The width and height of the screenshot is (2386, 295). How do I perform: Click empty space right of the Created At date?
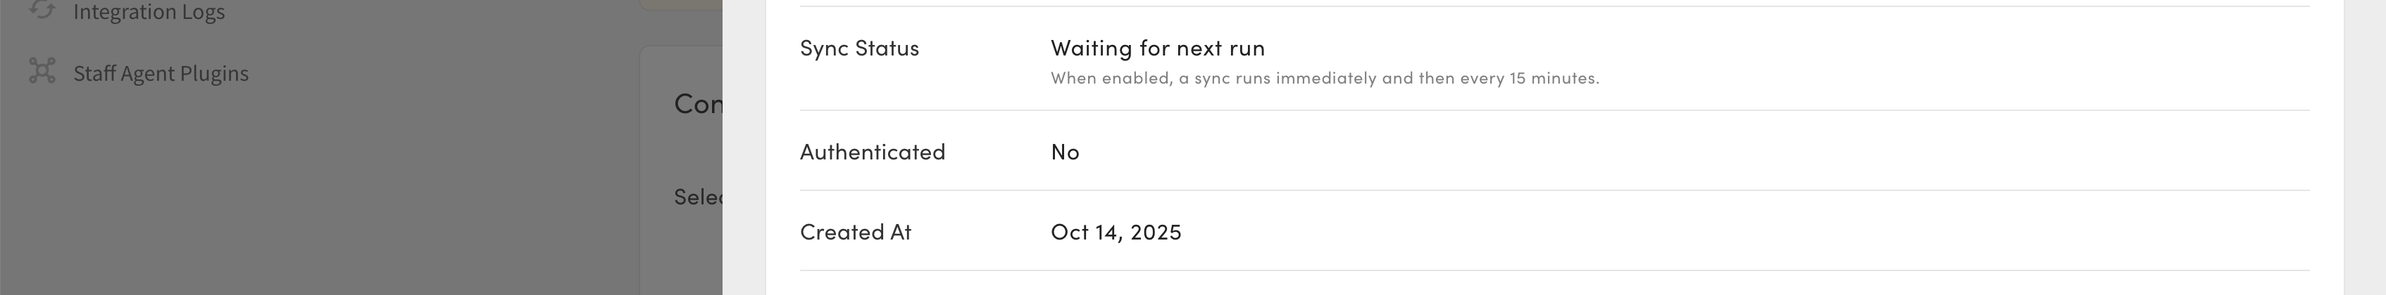(x=1667, y=232)
